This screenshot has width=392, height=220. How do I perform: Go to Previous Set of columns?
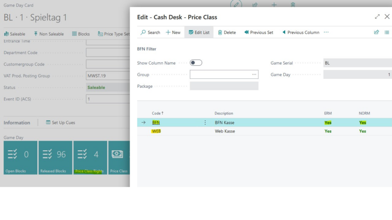[x=259, y=33]
